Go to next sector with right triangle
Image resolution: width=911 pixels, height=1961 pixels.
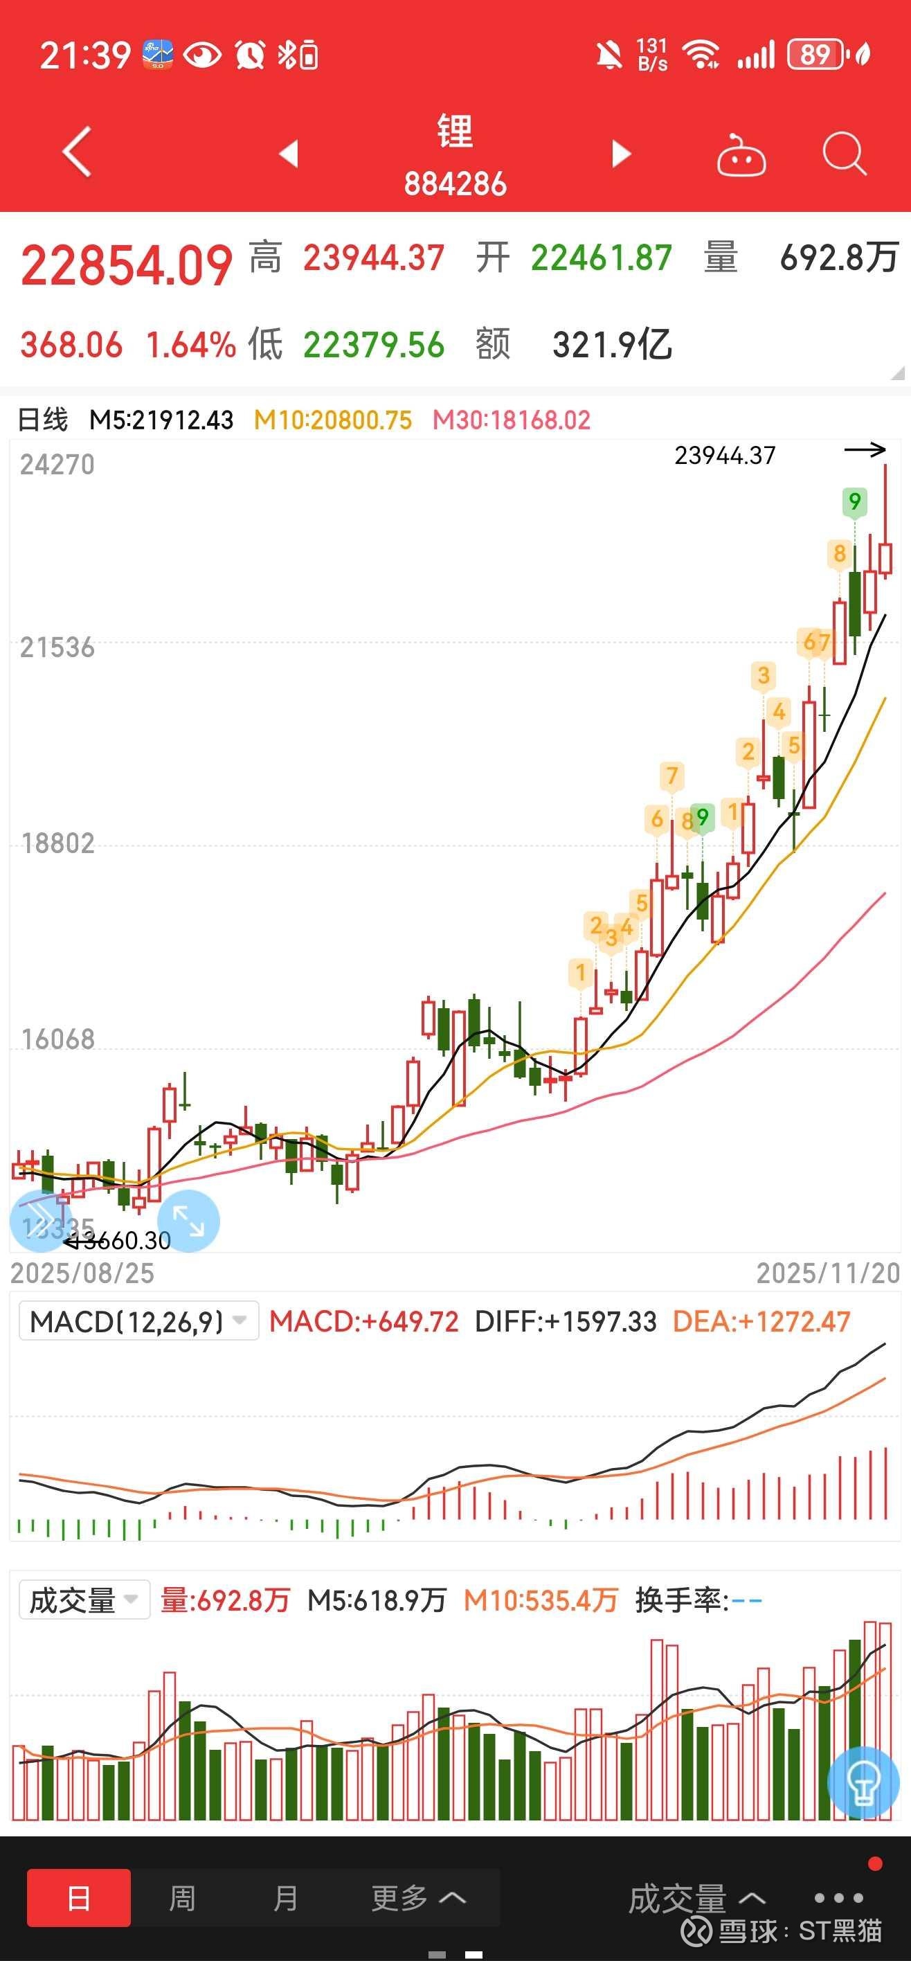[621, 154]
